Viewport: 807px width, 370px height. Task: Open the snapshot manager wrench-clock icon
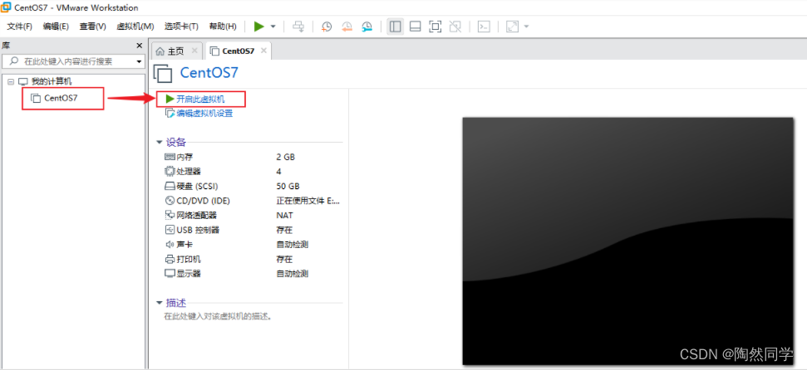coord(367,27)
